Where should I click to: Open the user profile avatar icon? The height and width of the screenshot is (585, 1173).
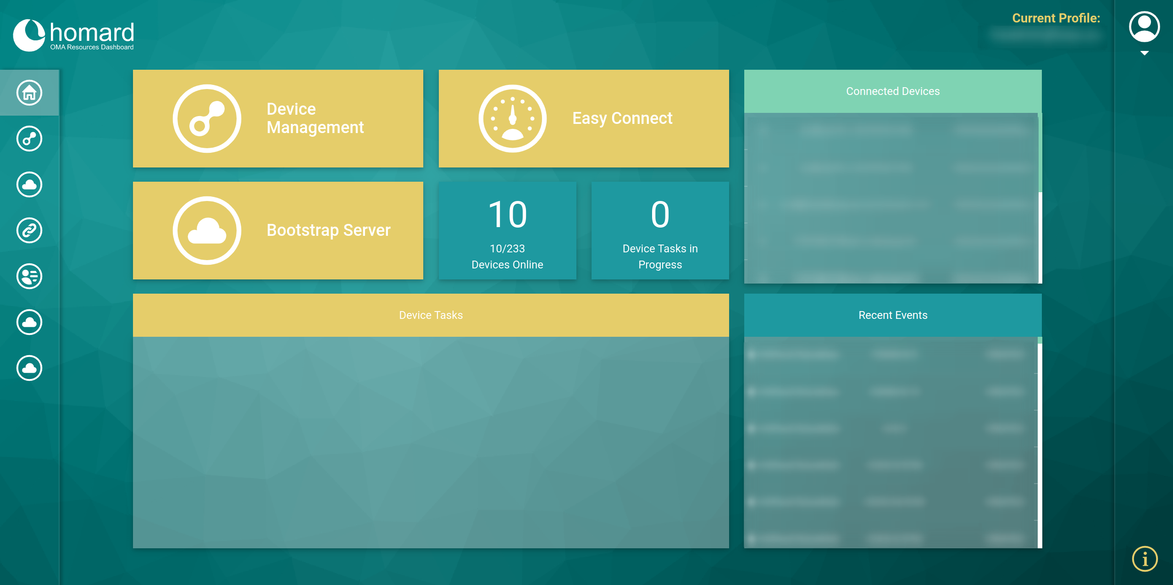pyautogui.click(x=1144, y=27)
